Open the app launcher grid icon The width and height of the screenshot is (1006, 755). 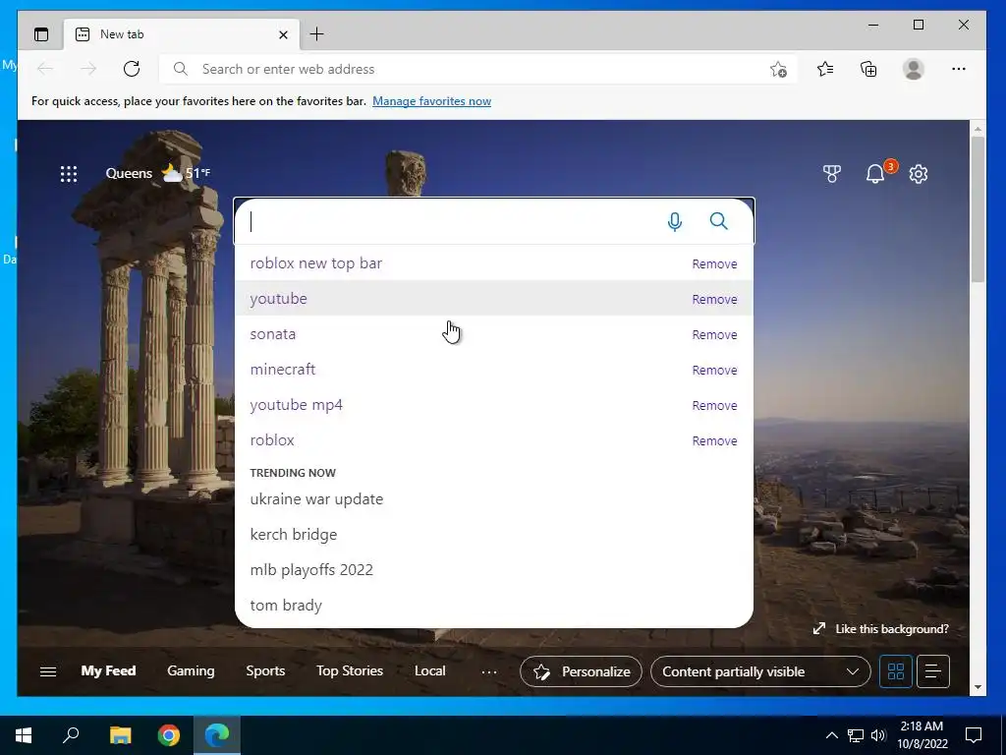[x=69, y=173]
